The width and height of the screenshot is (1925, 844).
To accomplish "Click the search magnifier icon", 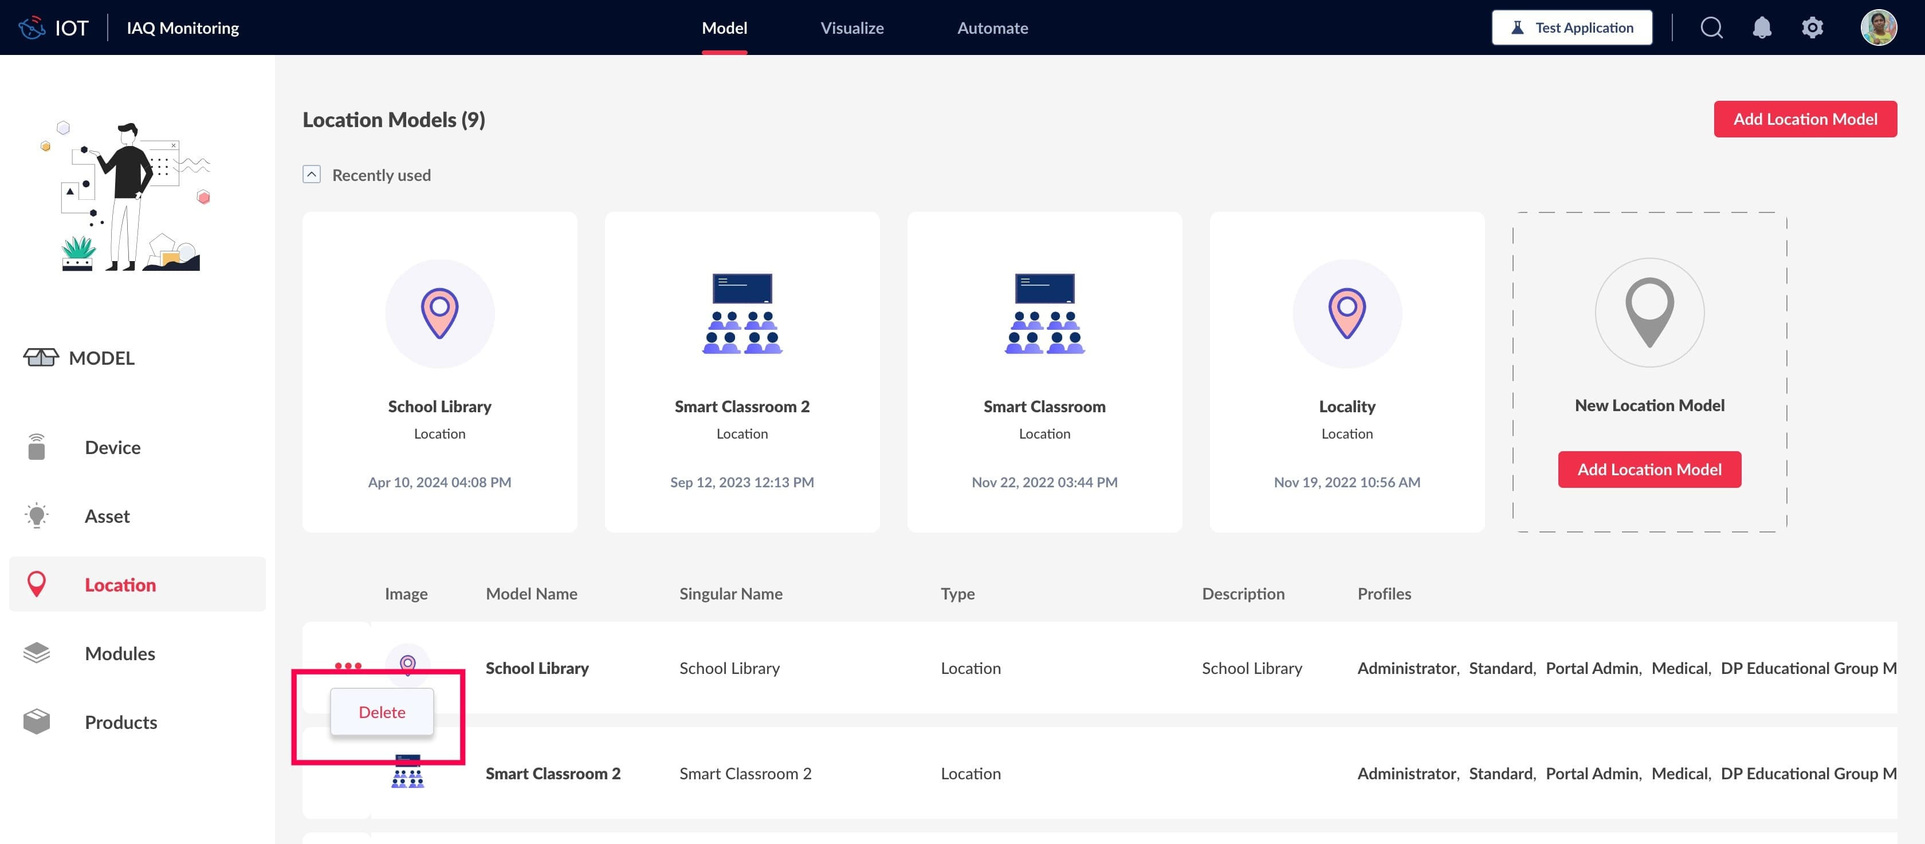I will (x=1711, y=27).
